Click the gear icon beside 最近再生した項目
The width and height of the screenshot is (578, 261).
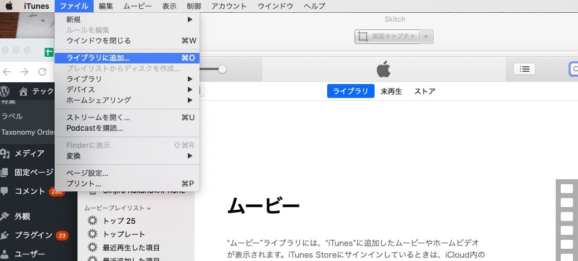pyautogui.click(x=92, y=247)
